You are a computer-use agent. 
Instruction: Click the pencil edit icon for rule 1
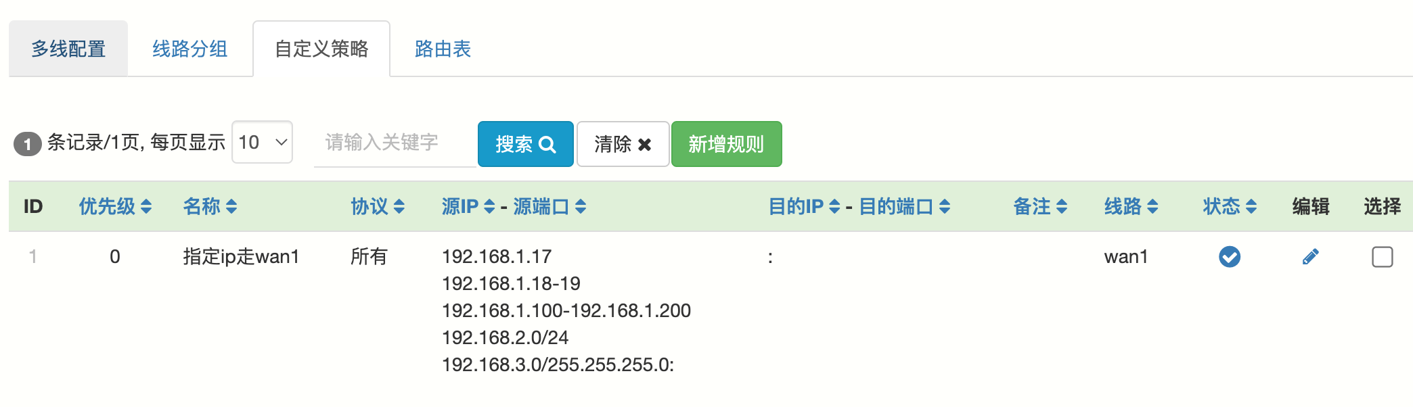[x=1310, y=257]
